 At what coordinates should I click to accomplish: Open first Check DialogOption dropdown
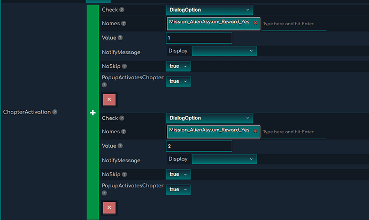pos(210,10)
